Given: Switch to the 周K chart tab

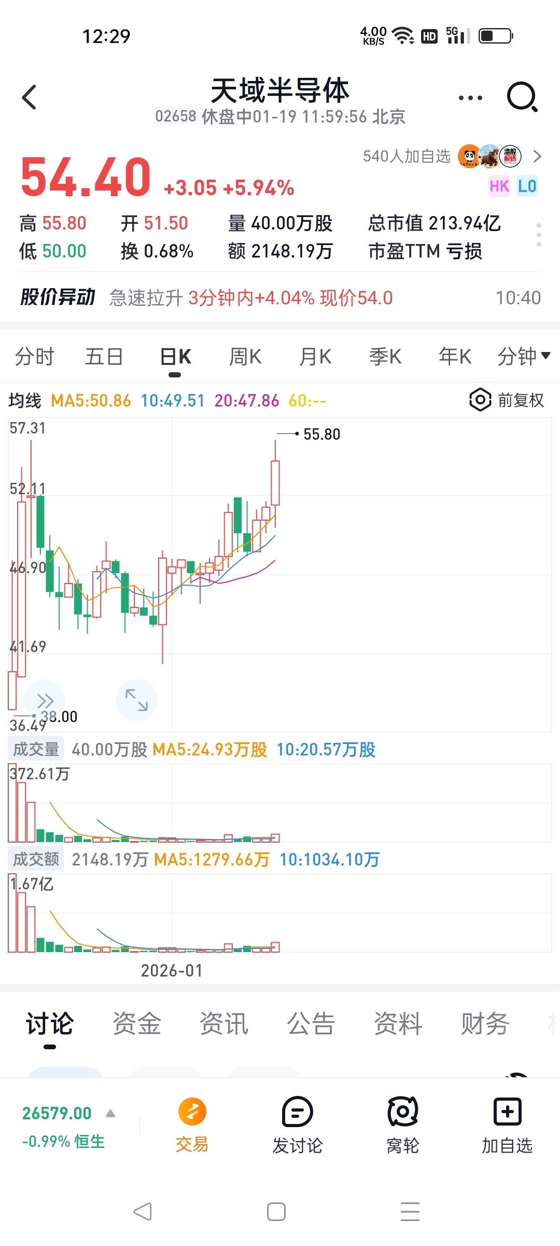Looking at the screenshot, I should pyautogui.click(x=245, y=357).
